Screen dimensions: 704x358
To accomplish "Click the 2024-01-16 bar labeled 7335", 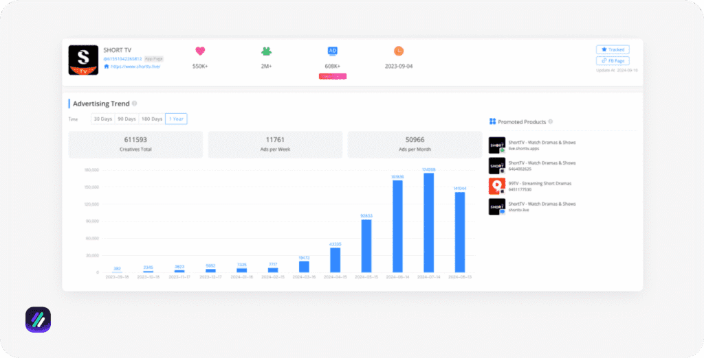I will 241,270.
